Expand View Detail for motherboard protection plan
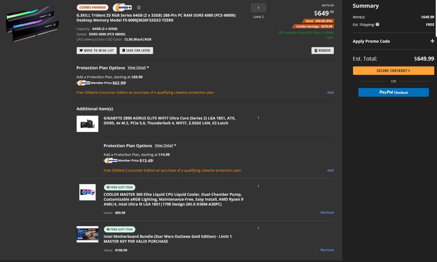This screenshot has height=262, width=437. tap(165, 146)
